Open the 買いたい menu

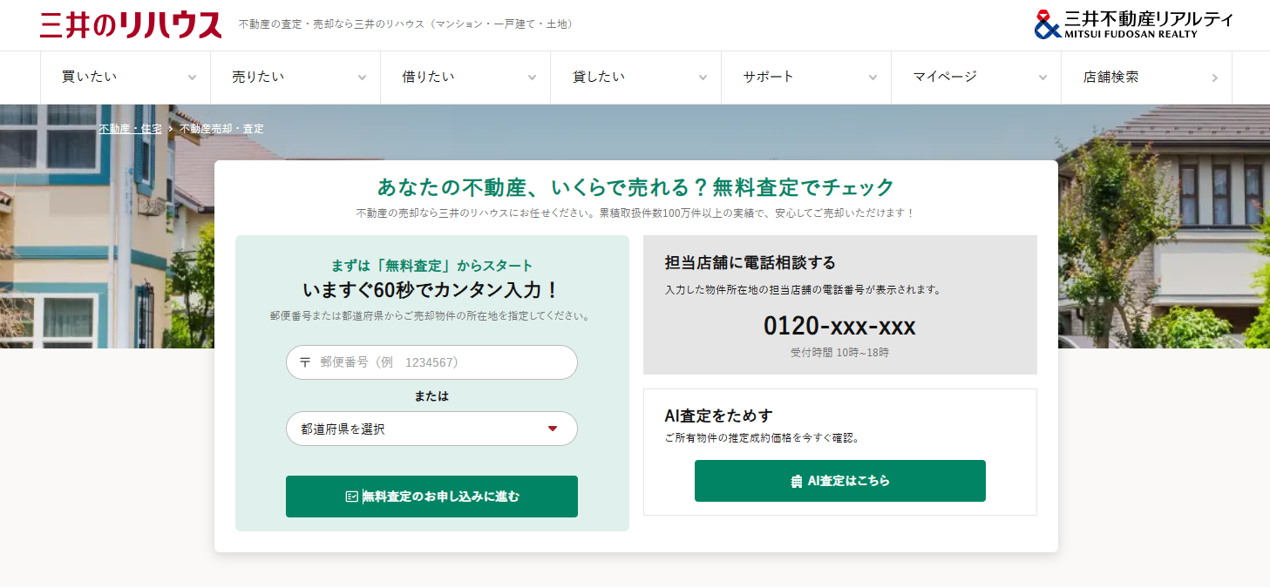126,77
